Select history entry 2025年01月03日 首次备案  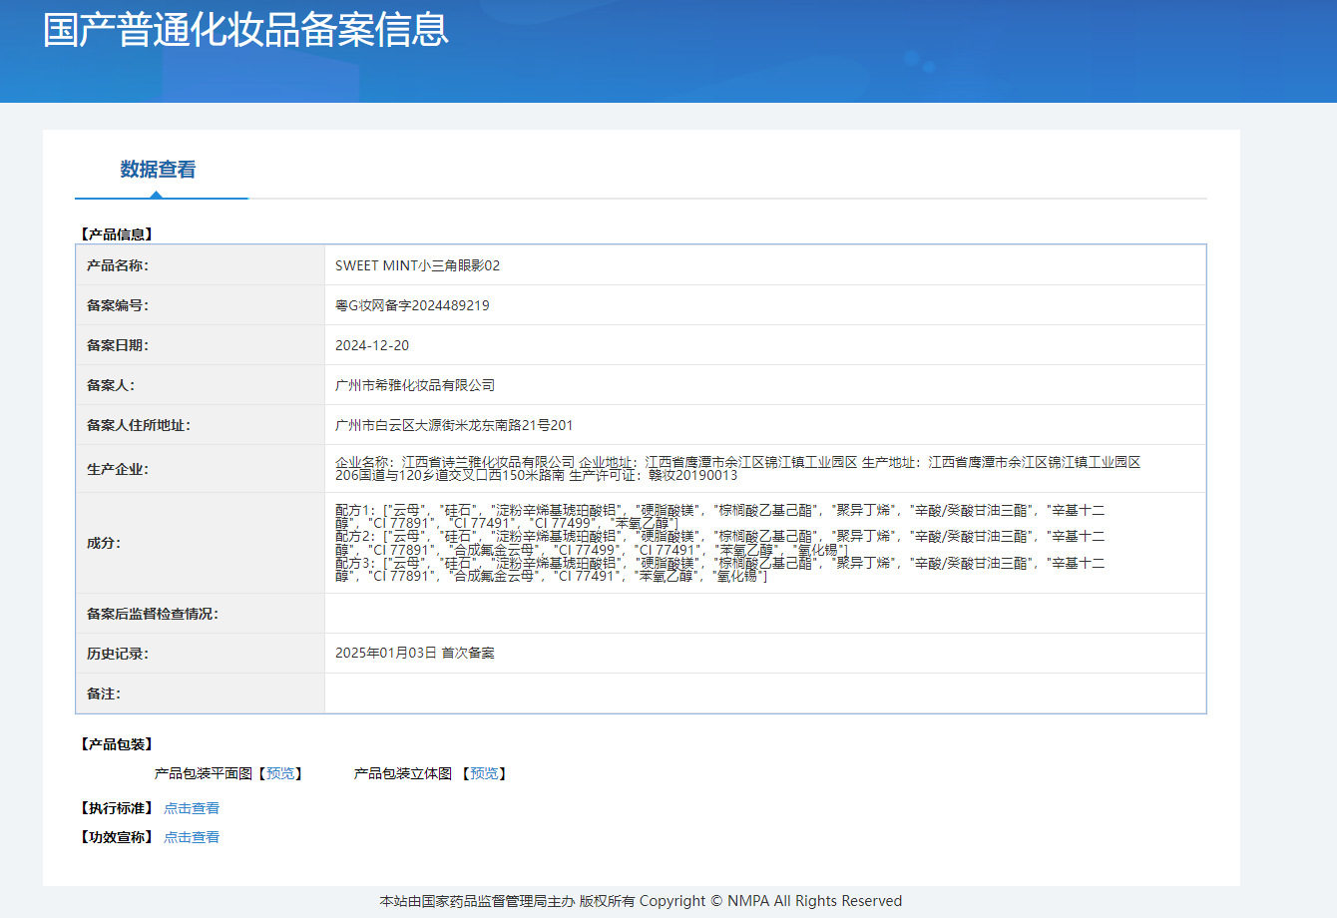415,653
